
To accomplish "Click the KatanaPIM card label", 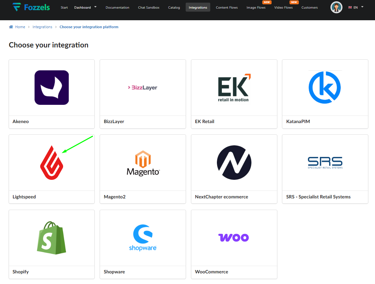I will pyautogui.click(x=298, y=121).
